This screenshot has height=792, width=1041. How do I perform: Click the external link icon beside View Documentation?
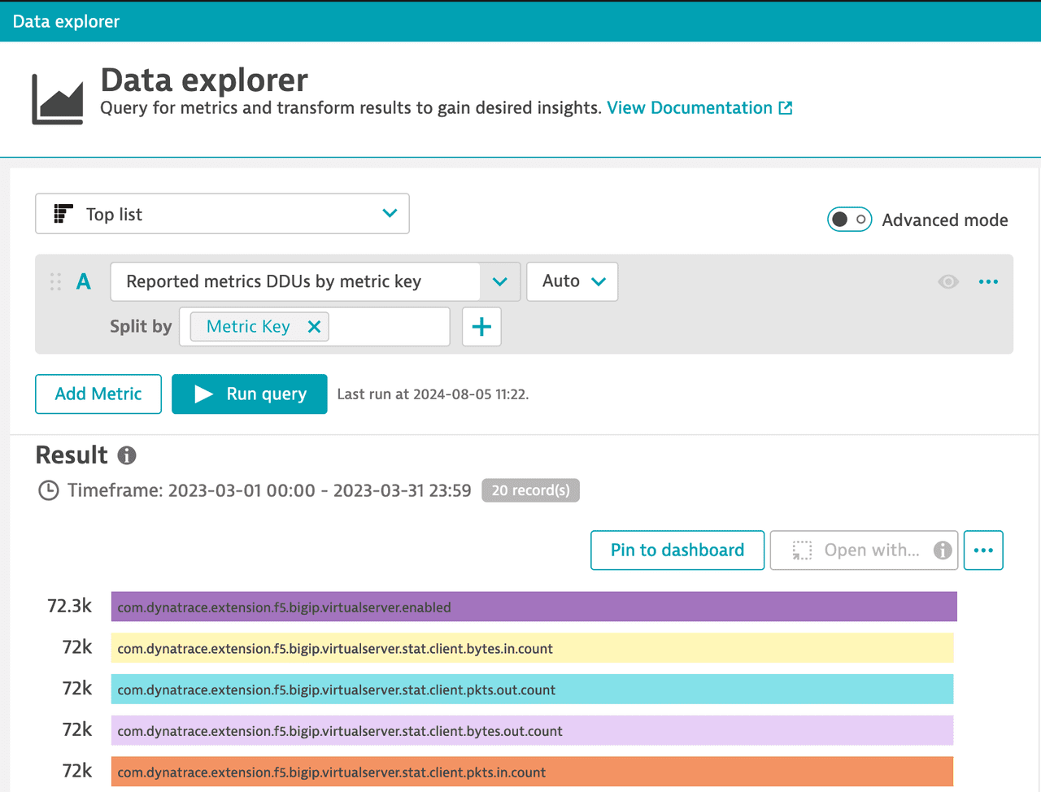coord(786,108)
